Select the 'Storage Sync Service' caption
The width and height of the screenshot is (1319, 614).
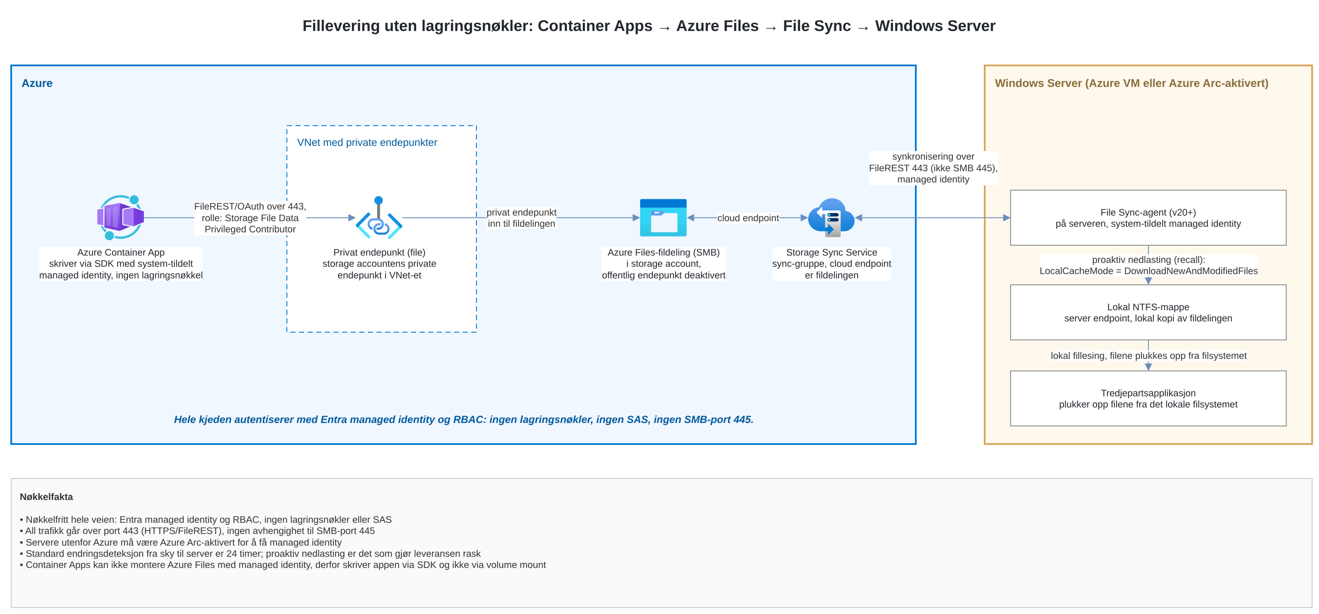(x=831, y=264)
